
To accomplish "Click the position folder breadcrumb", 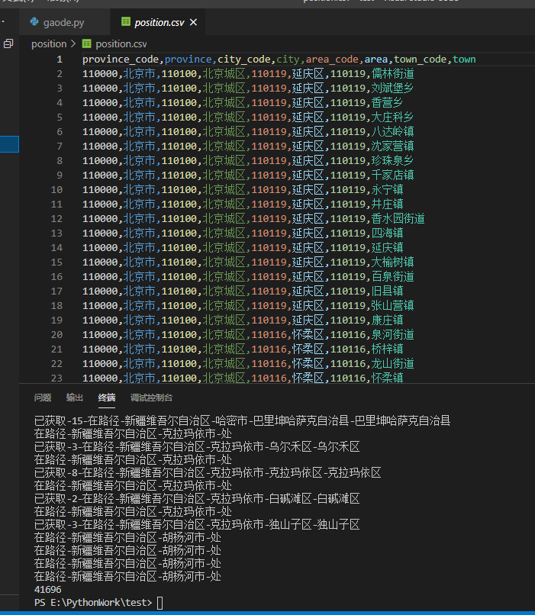I will (49, 44).
